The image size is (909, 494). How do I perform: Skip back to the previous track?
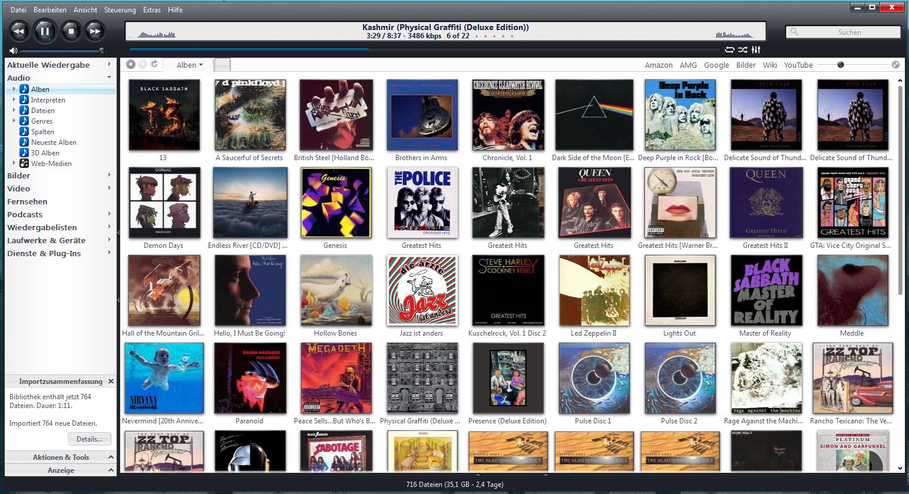click(19, 31)
